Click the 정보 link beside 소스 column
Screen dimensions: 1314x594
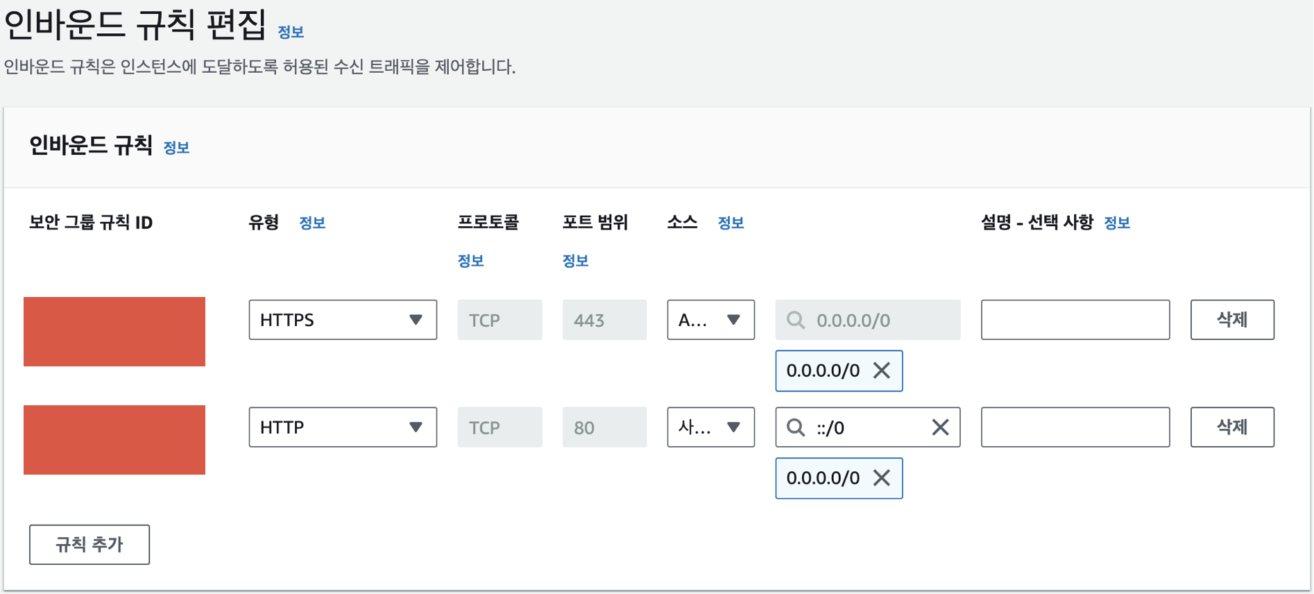(731, 223)
